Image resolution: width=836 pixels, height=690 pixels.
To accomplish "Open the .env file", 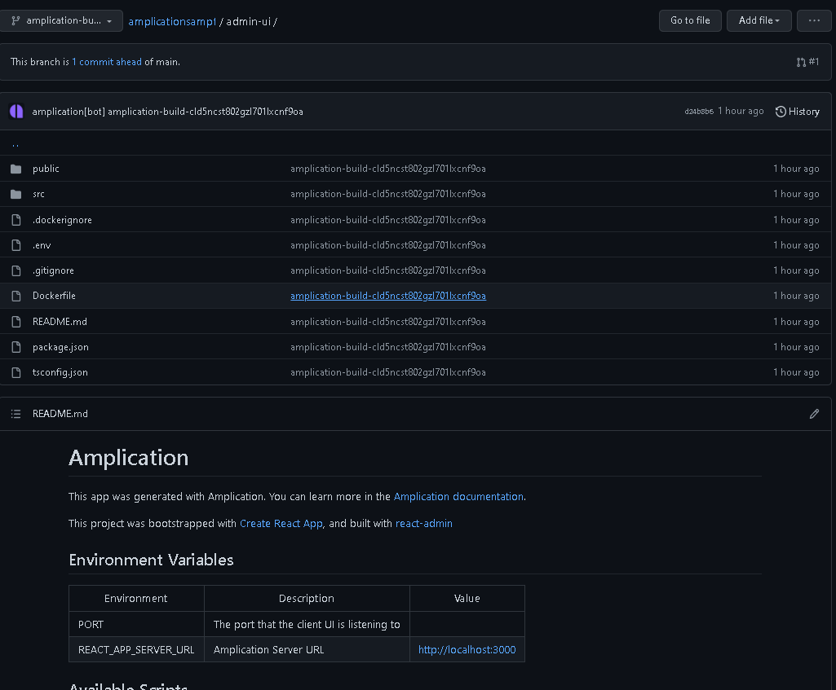I will pos(42,245).
